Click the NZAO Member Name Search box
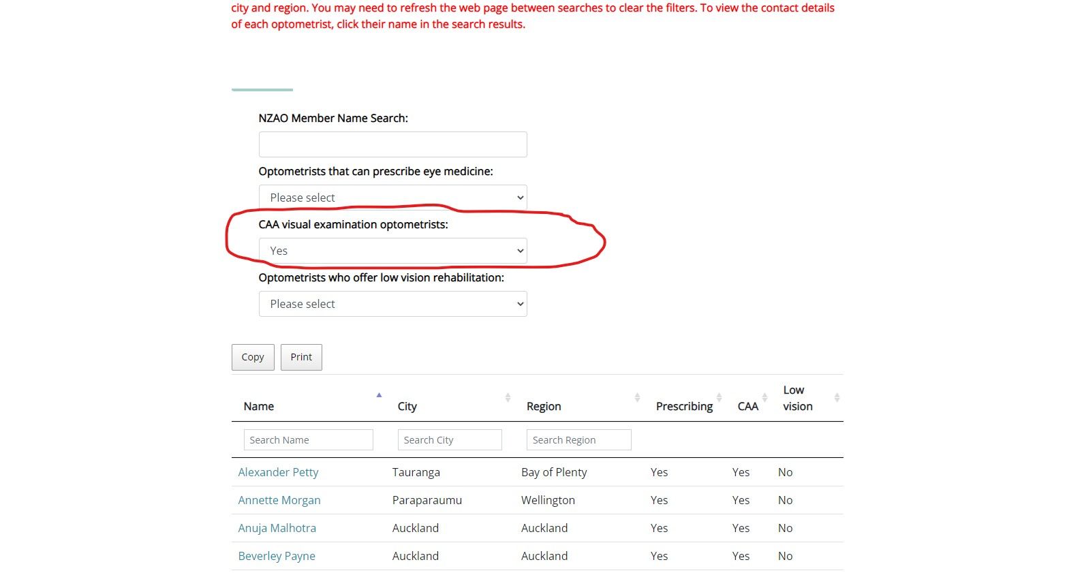This screenshot has height=575, width=1067. tap(392, 144)
